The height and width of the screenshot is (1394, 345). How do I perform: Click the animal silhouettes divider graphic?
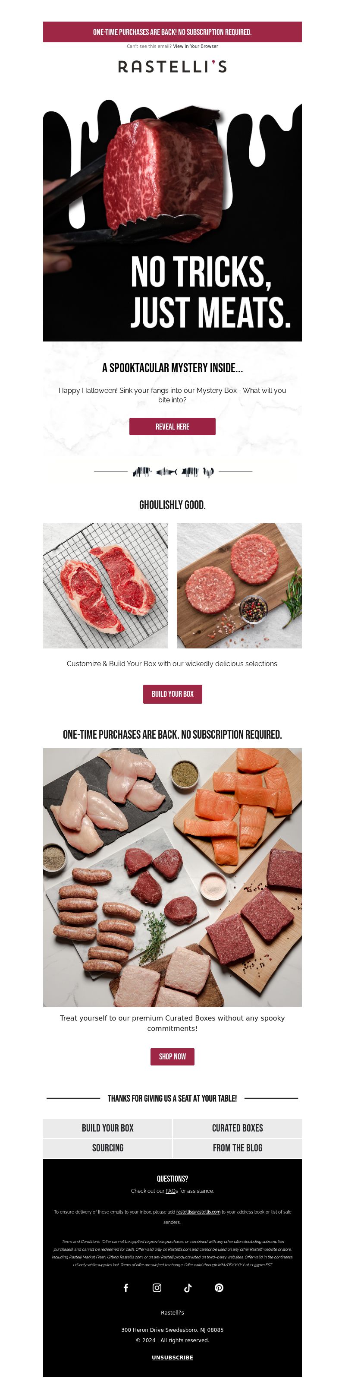point(173,471)
